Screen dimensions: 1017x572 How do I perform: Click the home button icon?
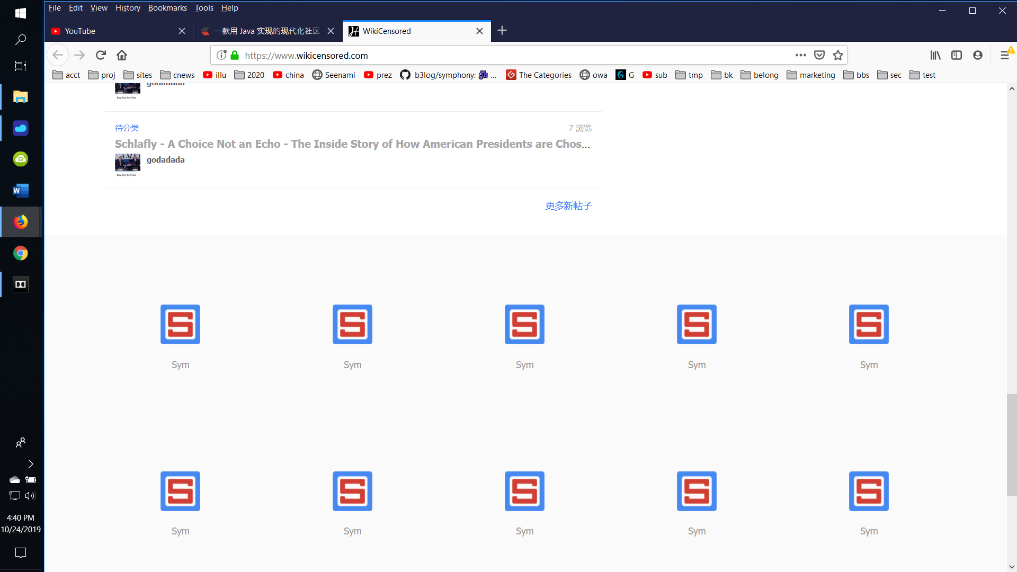coord(122,55)
